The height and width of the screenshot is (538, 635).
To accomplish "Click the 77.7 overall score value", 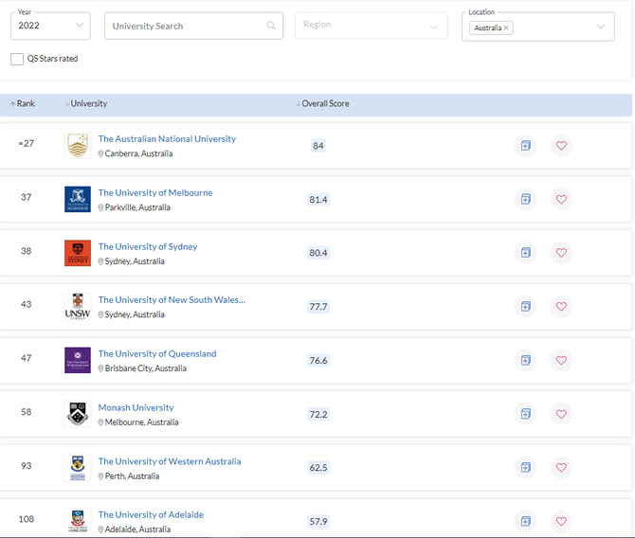I will point(318,307).
